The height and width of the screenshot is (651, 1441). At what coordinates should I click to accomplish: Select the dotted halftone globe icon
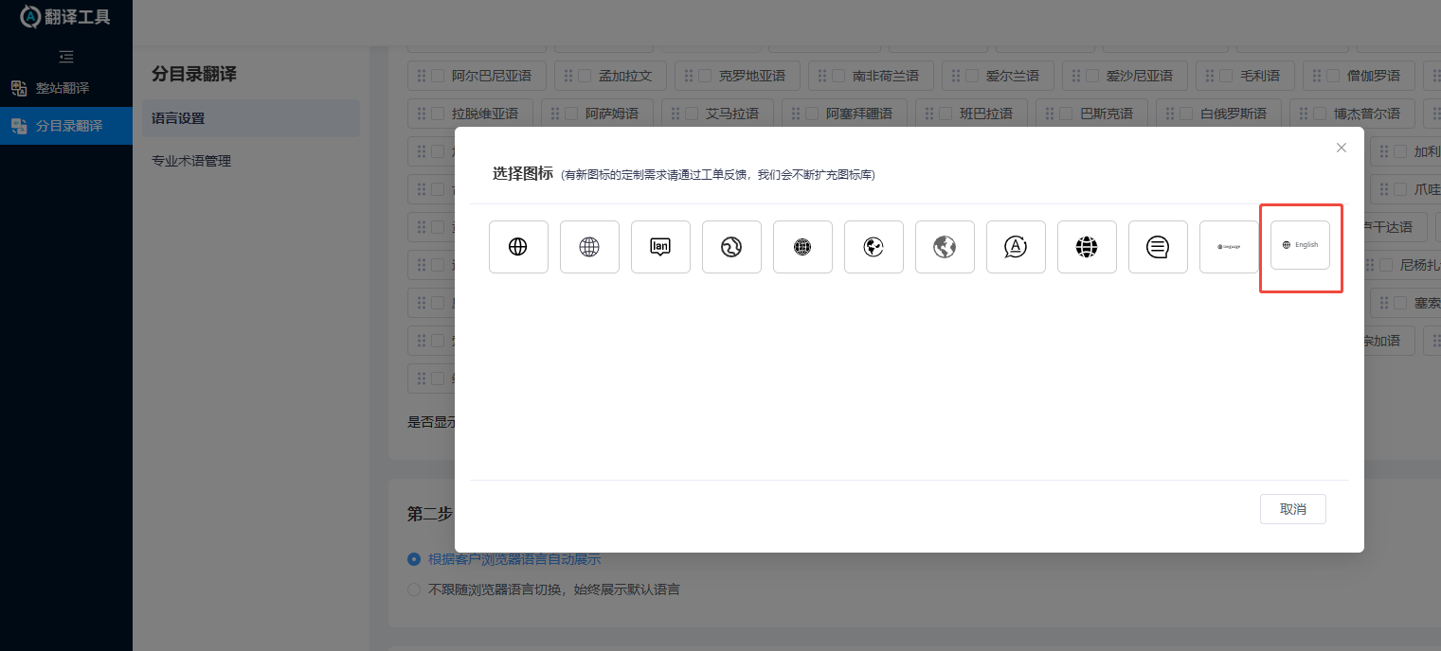point(802,246)
